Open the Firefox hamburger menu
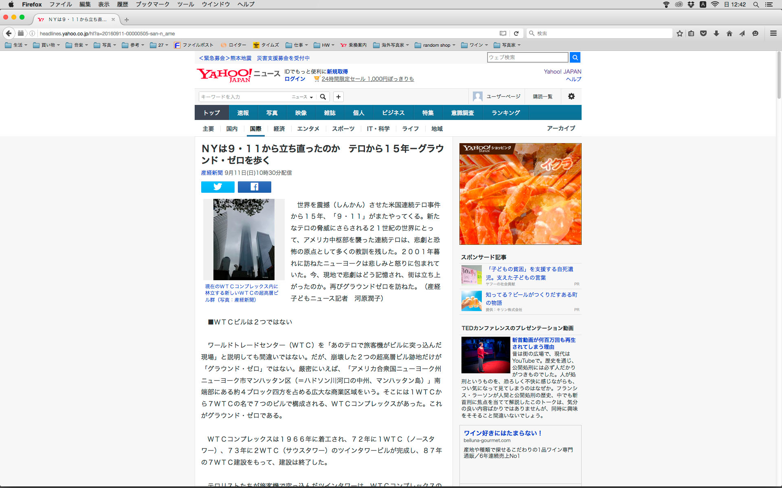This screenshot has height=488, width=782. pyautogui.click(x=773, y=33)
